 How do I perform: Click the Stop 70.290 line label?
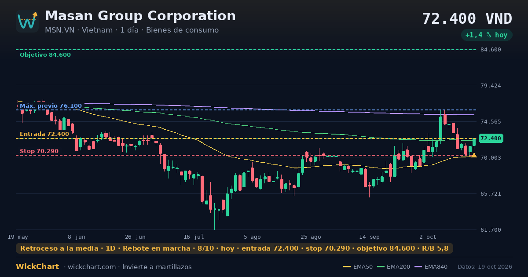pyautogui.click(x=39, y=151)
